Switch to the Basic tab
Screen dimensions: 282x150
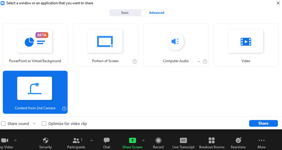[125, 13]
